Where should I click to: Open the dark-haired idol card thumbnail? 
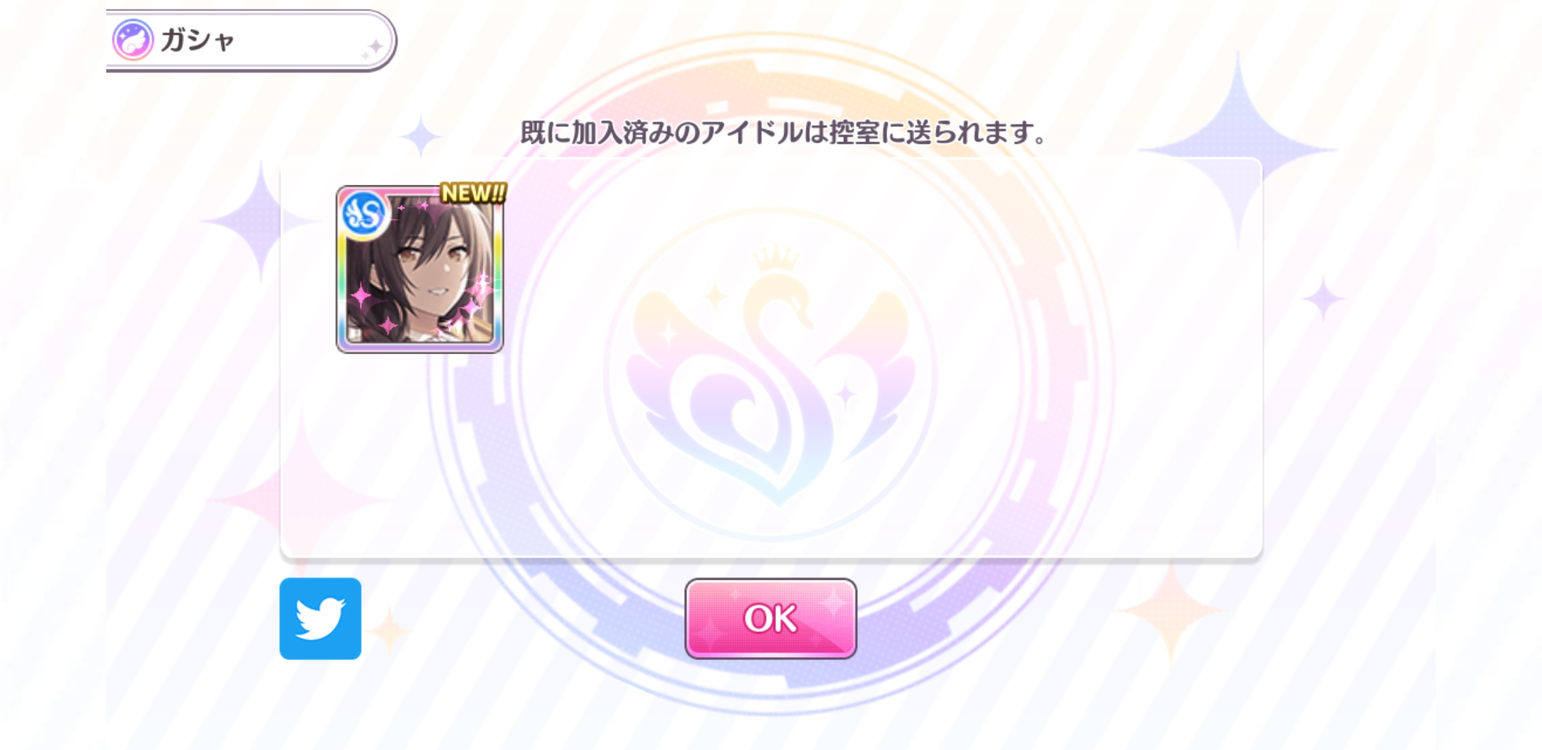tap(420, 269)
